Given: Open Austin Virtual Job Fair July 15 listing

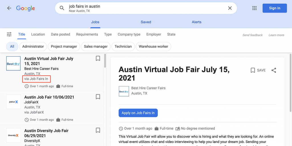Looking at the screenshot, I should (52, 72).
